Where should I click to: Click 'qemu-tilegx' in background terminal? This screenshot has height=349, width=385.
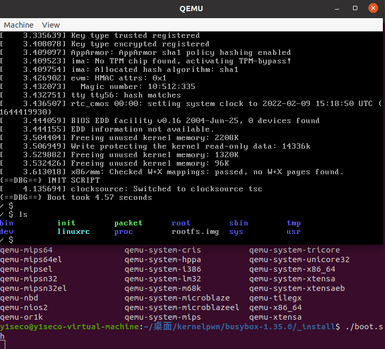(x=275, y=298)
